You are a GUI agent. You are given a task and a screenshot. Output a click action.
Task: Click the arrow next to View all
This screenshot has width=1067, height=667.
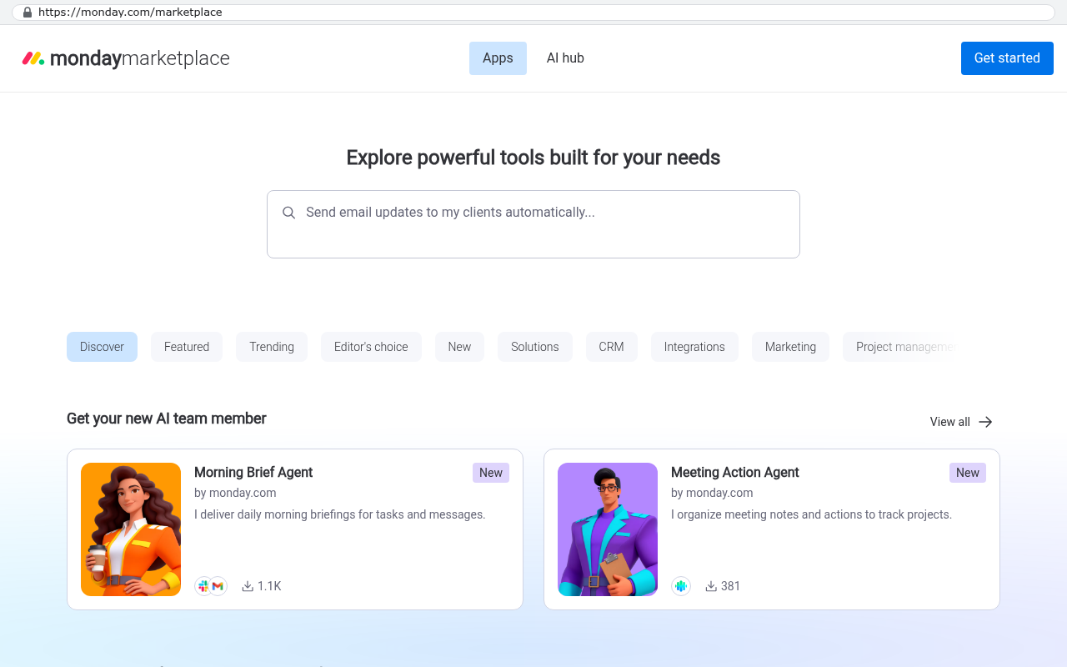point(985,422)
